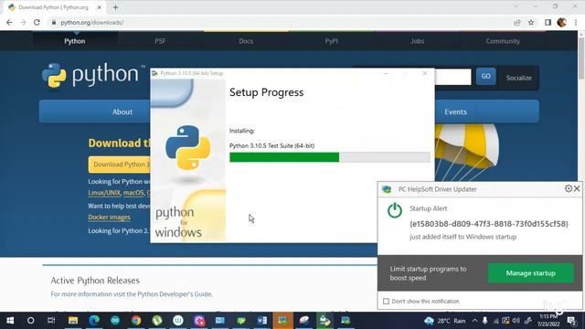Select the Docs top navigation tab
585x329 pixels.
(246, 41)
